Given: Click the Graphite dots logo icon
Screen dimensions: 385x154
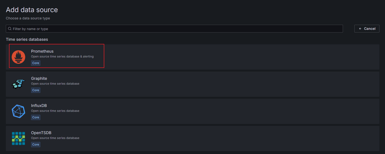Looking at the screenshot, I should point(18,84).
